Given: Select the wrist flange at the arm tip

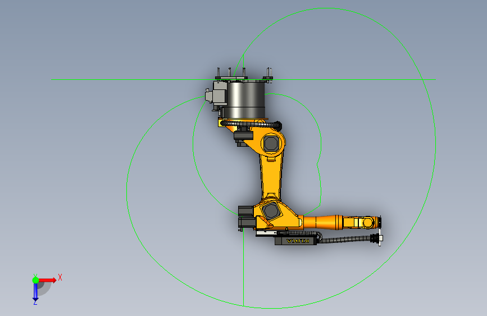Looking at the screenshot, I should 380,223.
